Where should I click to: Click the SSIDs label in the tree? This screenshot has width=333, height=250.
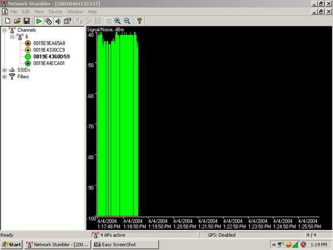point(24,70)
